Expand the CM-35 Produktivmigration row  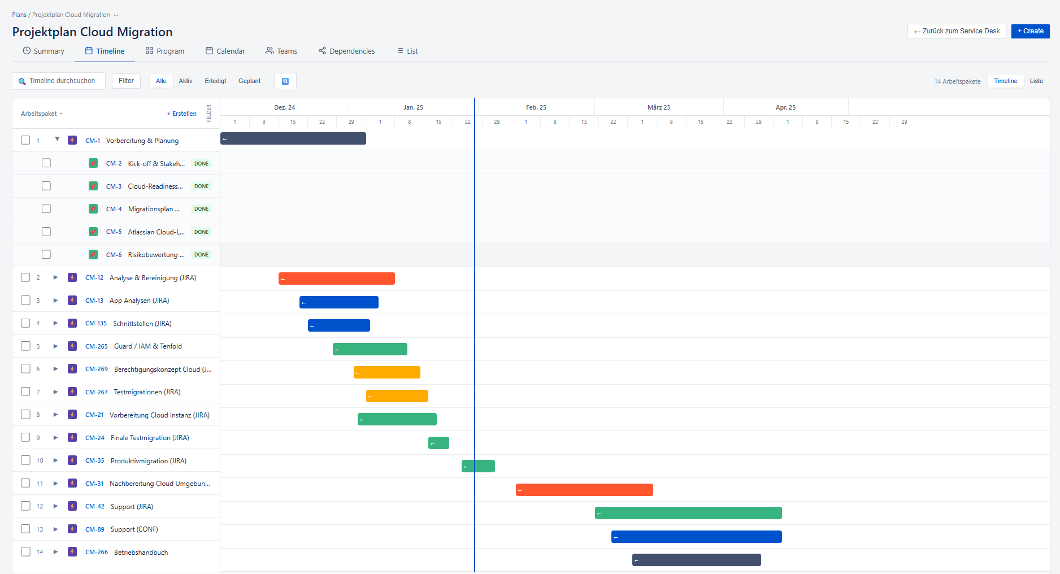click(55, 460)
